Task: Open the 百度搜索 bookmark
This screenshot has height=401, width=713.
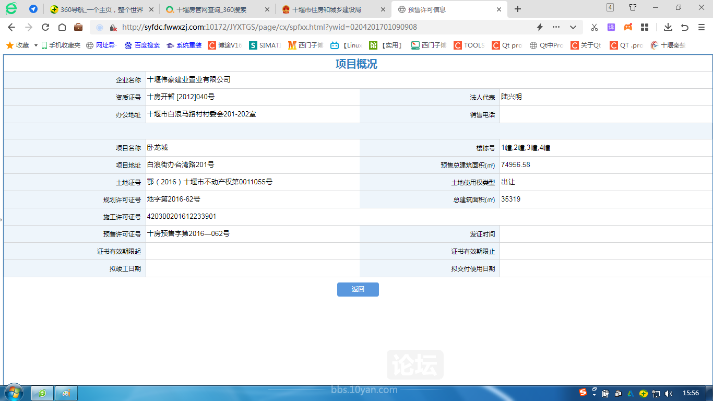Action: pyautogui.click(x=142, y=45)
